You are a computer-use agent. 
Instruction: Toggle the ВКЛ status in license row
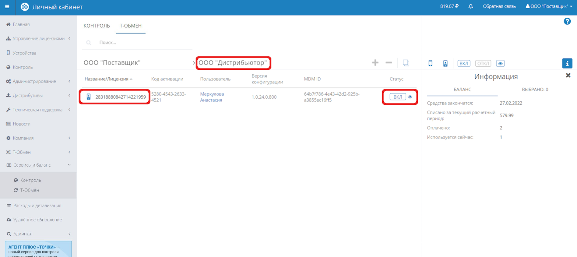(397, 97)
